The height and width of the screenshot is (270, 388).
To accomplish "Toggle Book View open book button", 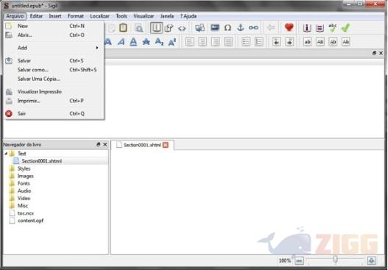I will pyautogui.click(x=156, y=28).
